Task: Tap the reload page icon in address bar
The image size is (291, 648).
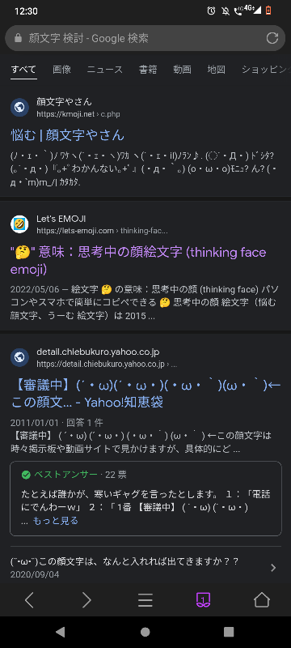Action: coord(272,38)
